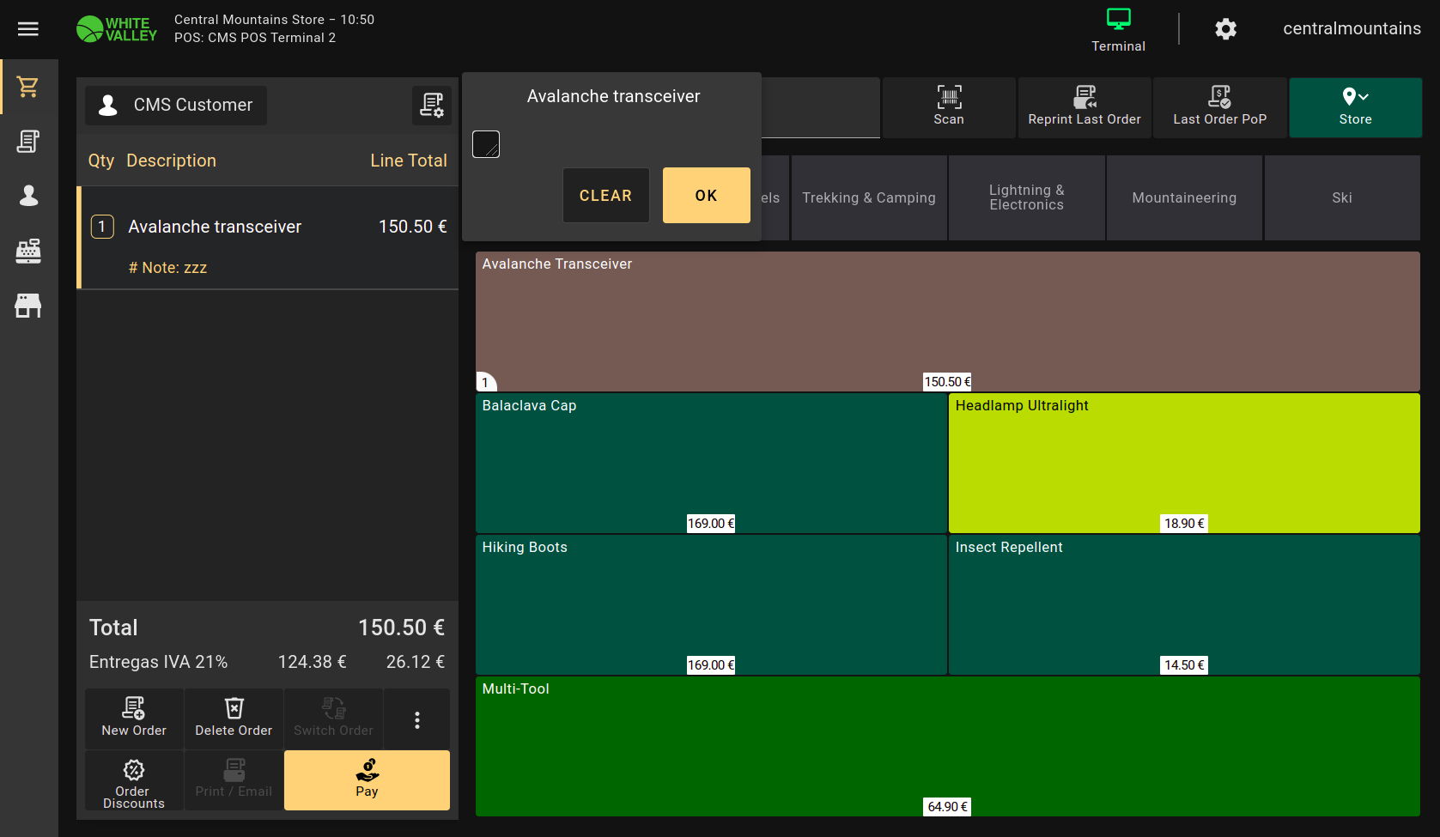The height and width of the screenshot is (837, 1440).
Task: Click the Terminal status icon
Action: click(1118, 29)
